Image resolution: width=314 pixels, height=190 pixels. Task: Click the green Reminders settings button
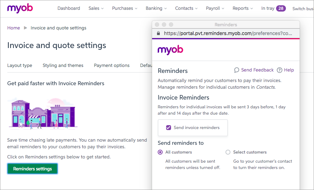[32, 169]
